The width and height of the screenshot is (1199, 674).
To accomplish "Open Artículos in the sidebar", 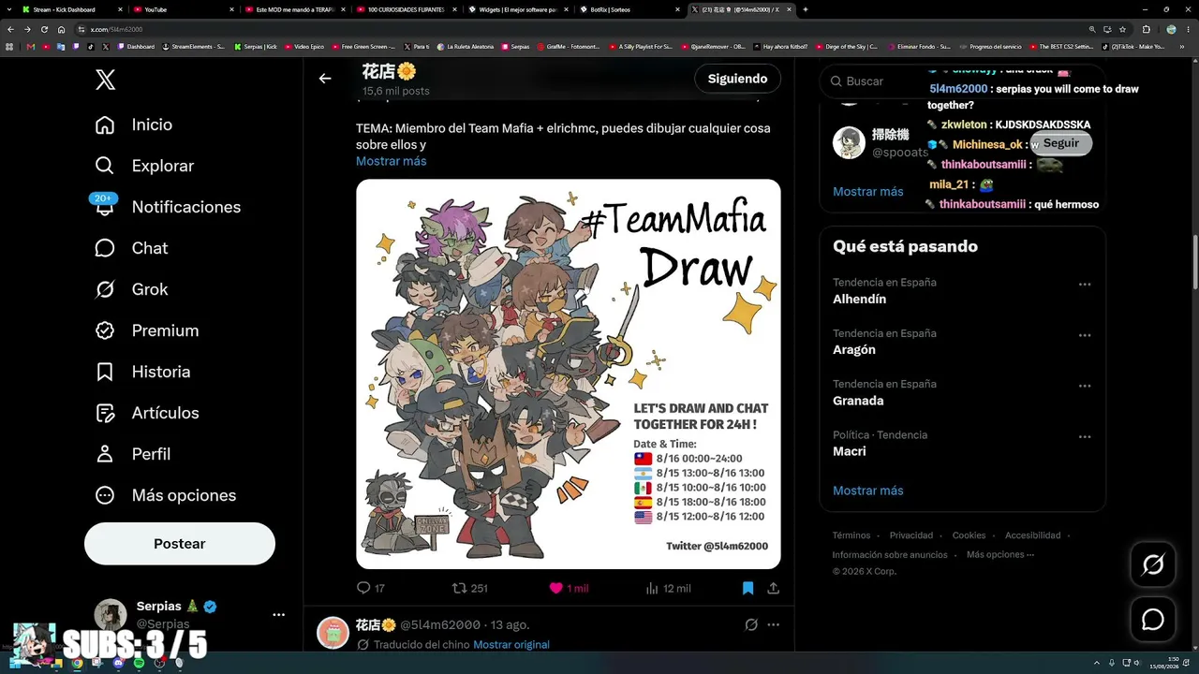I will (147, 413).
